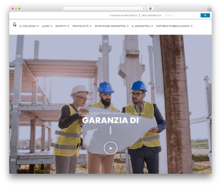Open the ISCRITTI menu

[x=62, y=26]
